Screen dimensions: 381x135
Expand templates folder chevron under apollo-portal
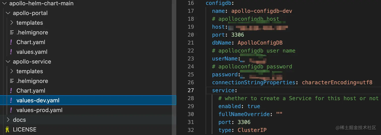point(11,23)
